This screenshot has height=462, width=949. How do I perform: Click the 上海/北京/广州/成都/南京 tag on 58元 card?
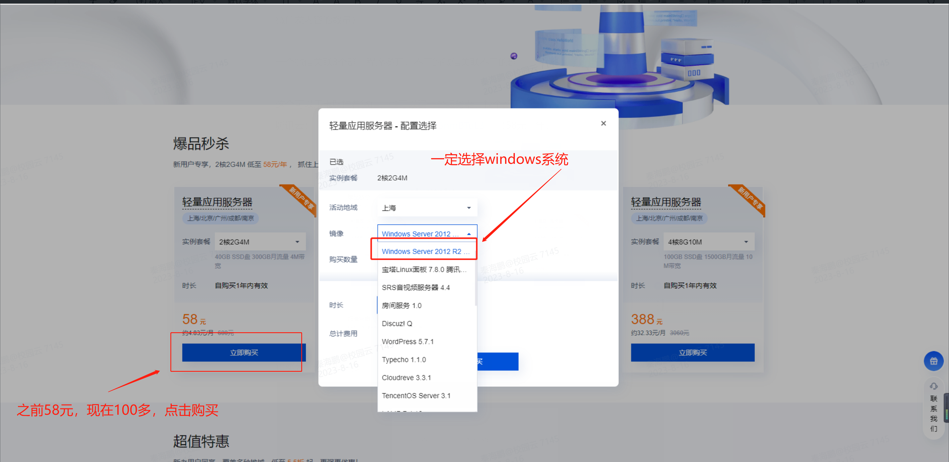coord(220,218)
